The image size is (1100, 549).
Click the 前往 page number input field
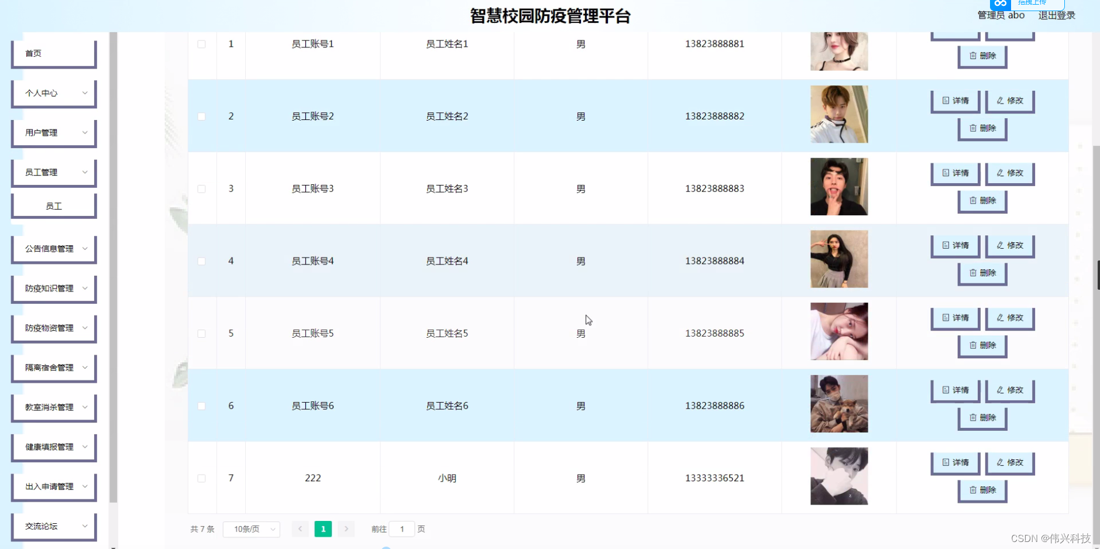(x=402, y=529)
